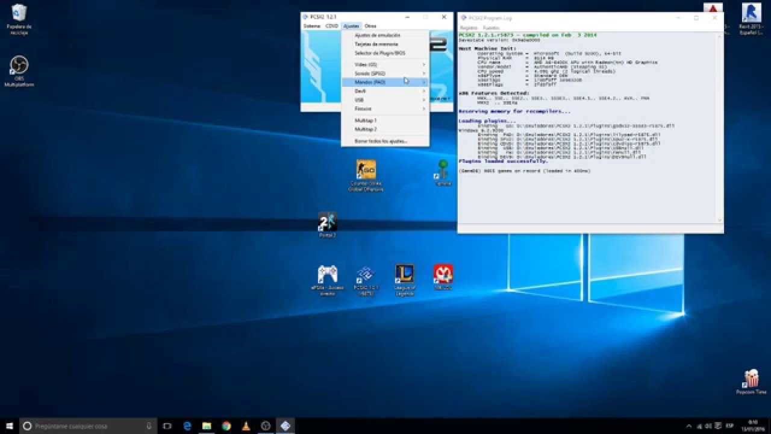This screenshot has height=434, width=771.
Task: Open OBS from the taskbar
Action: [266, 426]
